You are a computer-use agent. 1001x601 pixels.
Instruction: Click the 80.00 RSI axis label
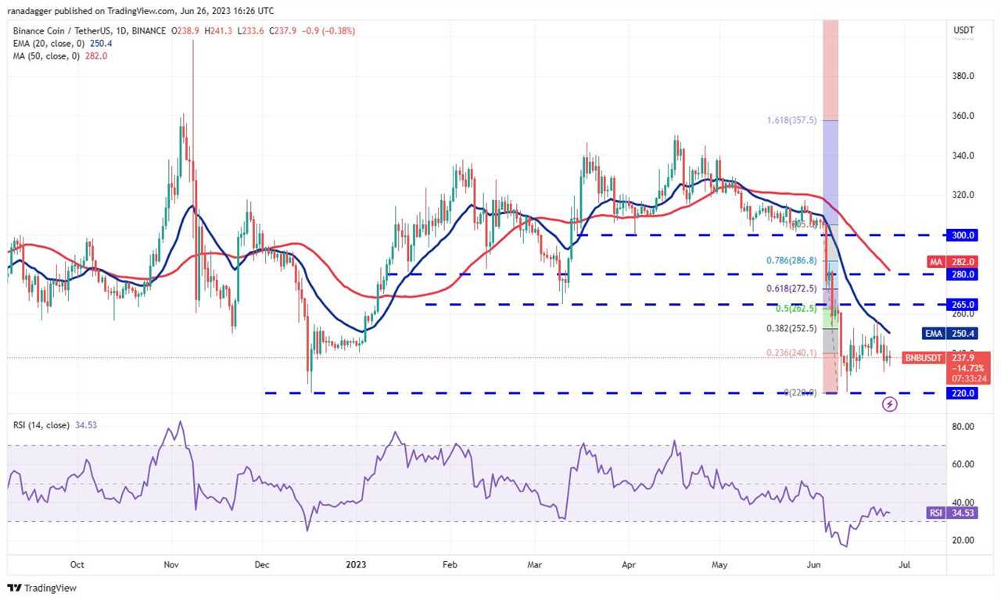(x=963, y=427)
